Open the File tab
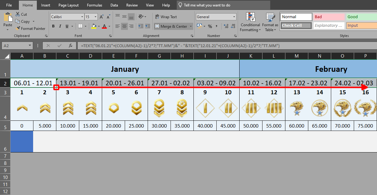The height and width of the screenshot is (195, 377). [9, 5]
